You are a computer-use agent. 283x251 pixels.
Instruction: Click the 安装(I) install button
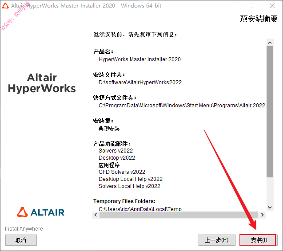point(258,240)
